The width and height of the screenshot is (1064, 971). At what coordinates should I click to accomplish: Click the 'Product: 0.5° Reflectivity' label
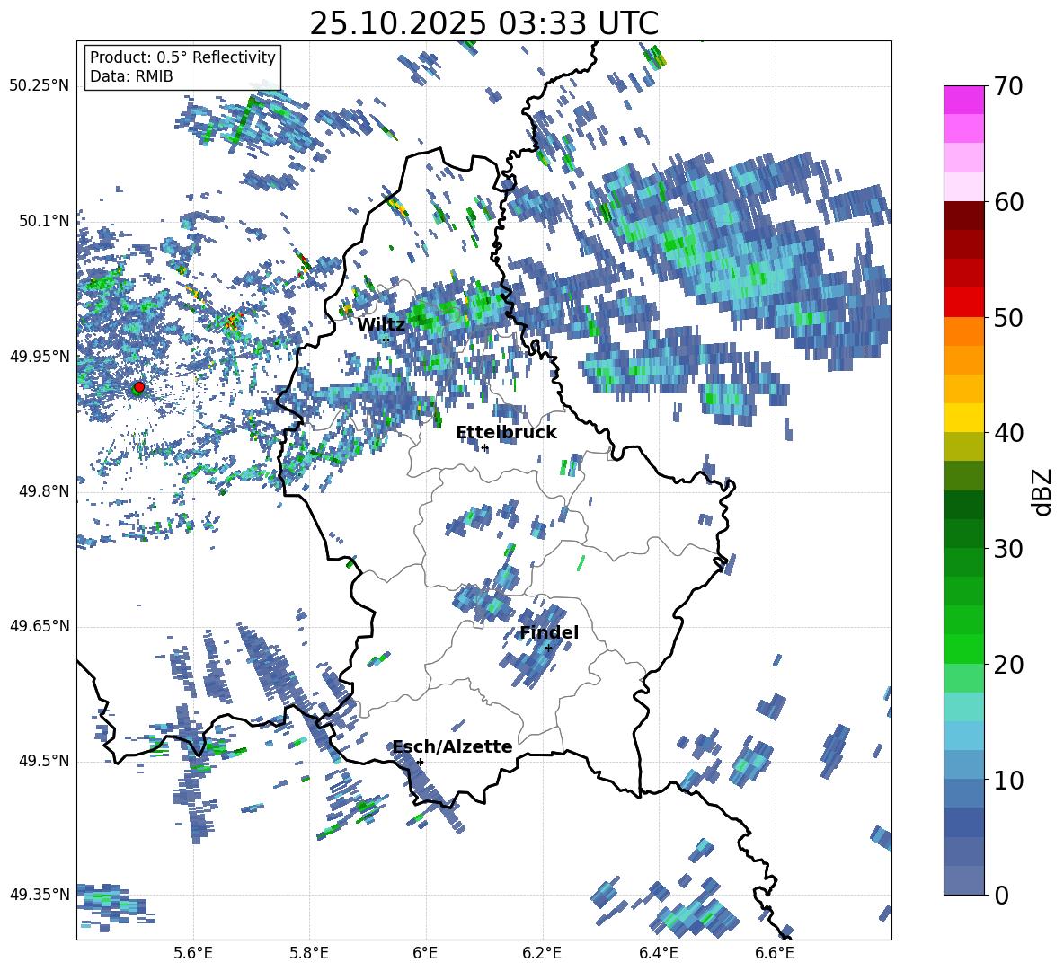(182, 57)
